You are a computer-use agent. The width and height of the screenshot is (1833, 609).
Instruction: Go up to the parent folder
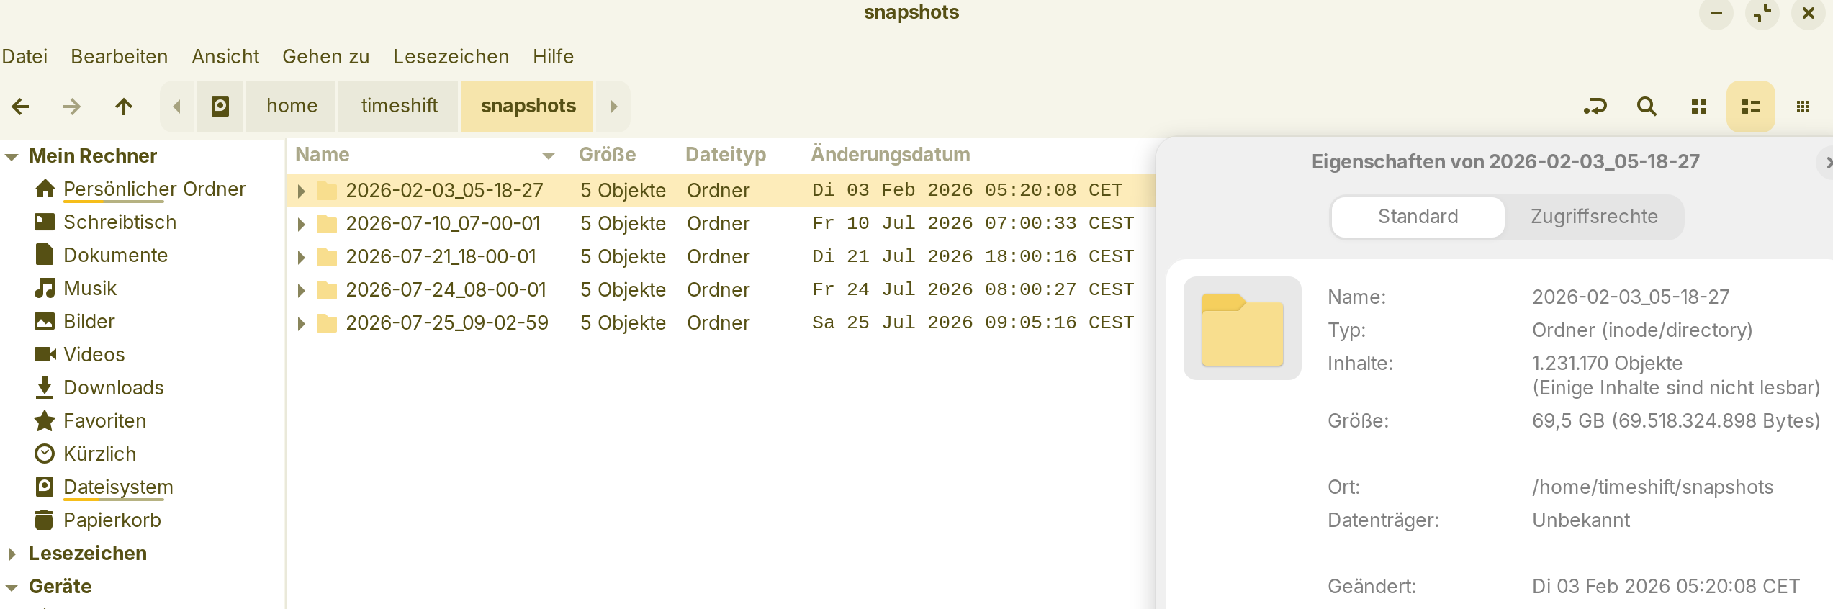pos(124,107)
